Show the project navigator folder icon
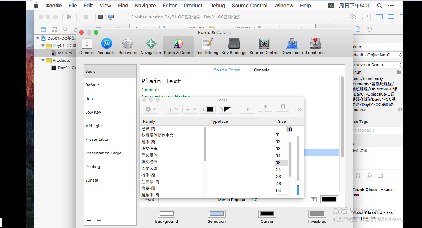422x228 pixels. 43,29
